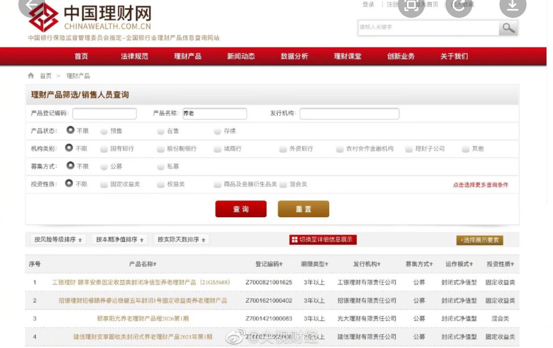The height and width of the screenshot is (348, 553).
Task: Select 城商行 institution type
Action: (x=217, y=149)
